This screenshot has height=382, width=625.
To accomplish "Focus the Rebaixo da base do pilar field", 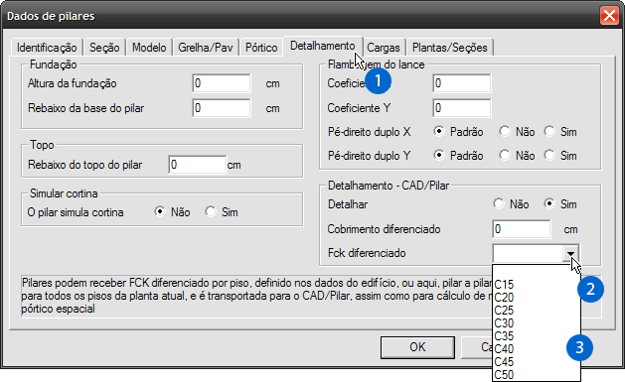I will coord(222,108).
